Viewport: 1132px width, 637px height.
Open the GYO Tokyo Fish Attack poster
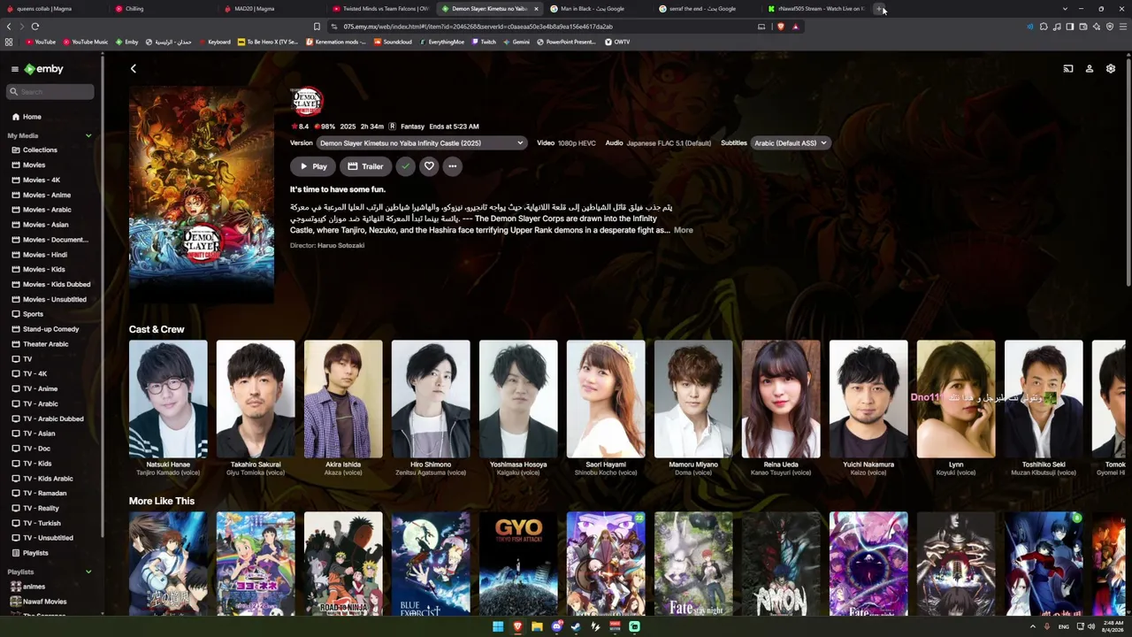pos(518,564)
